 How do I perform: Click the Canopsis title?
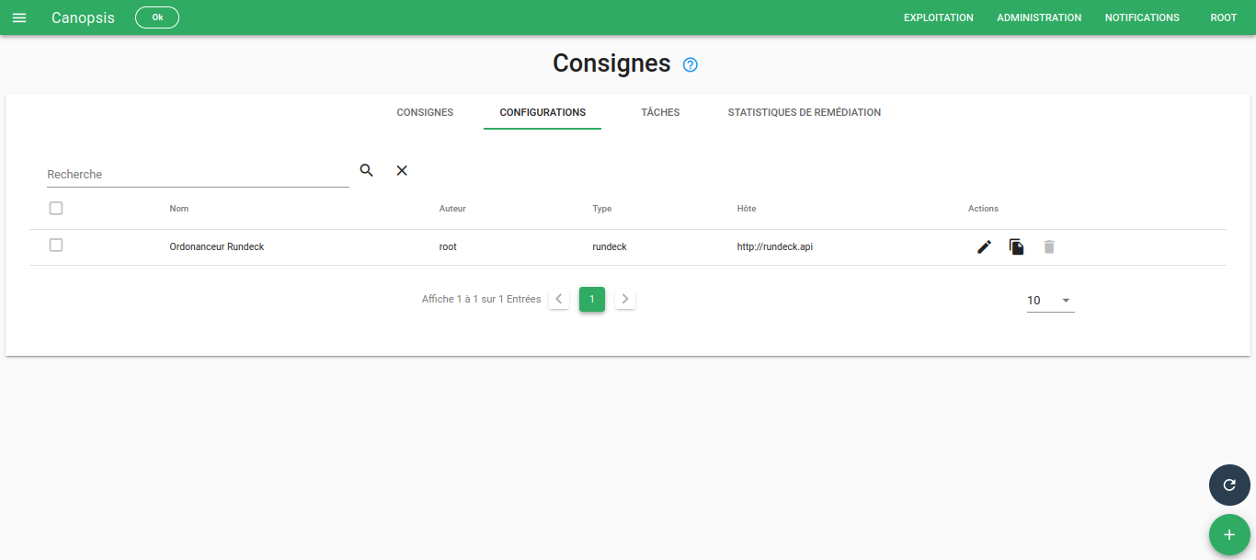point(83,17)
